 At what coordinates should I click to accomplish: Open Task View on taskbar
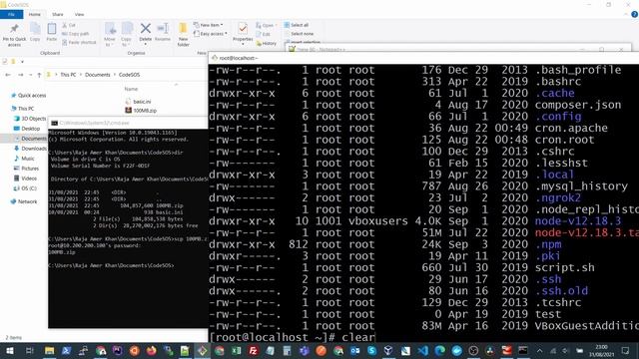pos(29,350)
